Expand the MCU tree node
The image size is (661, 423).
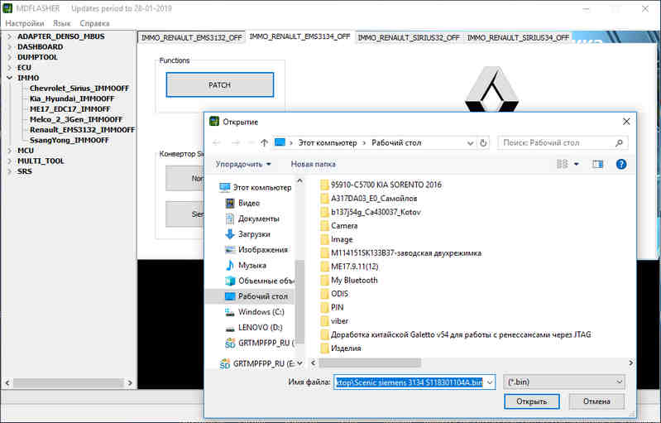[9, 151]
